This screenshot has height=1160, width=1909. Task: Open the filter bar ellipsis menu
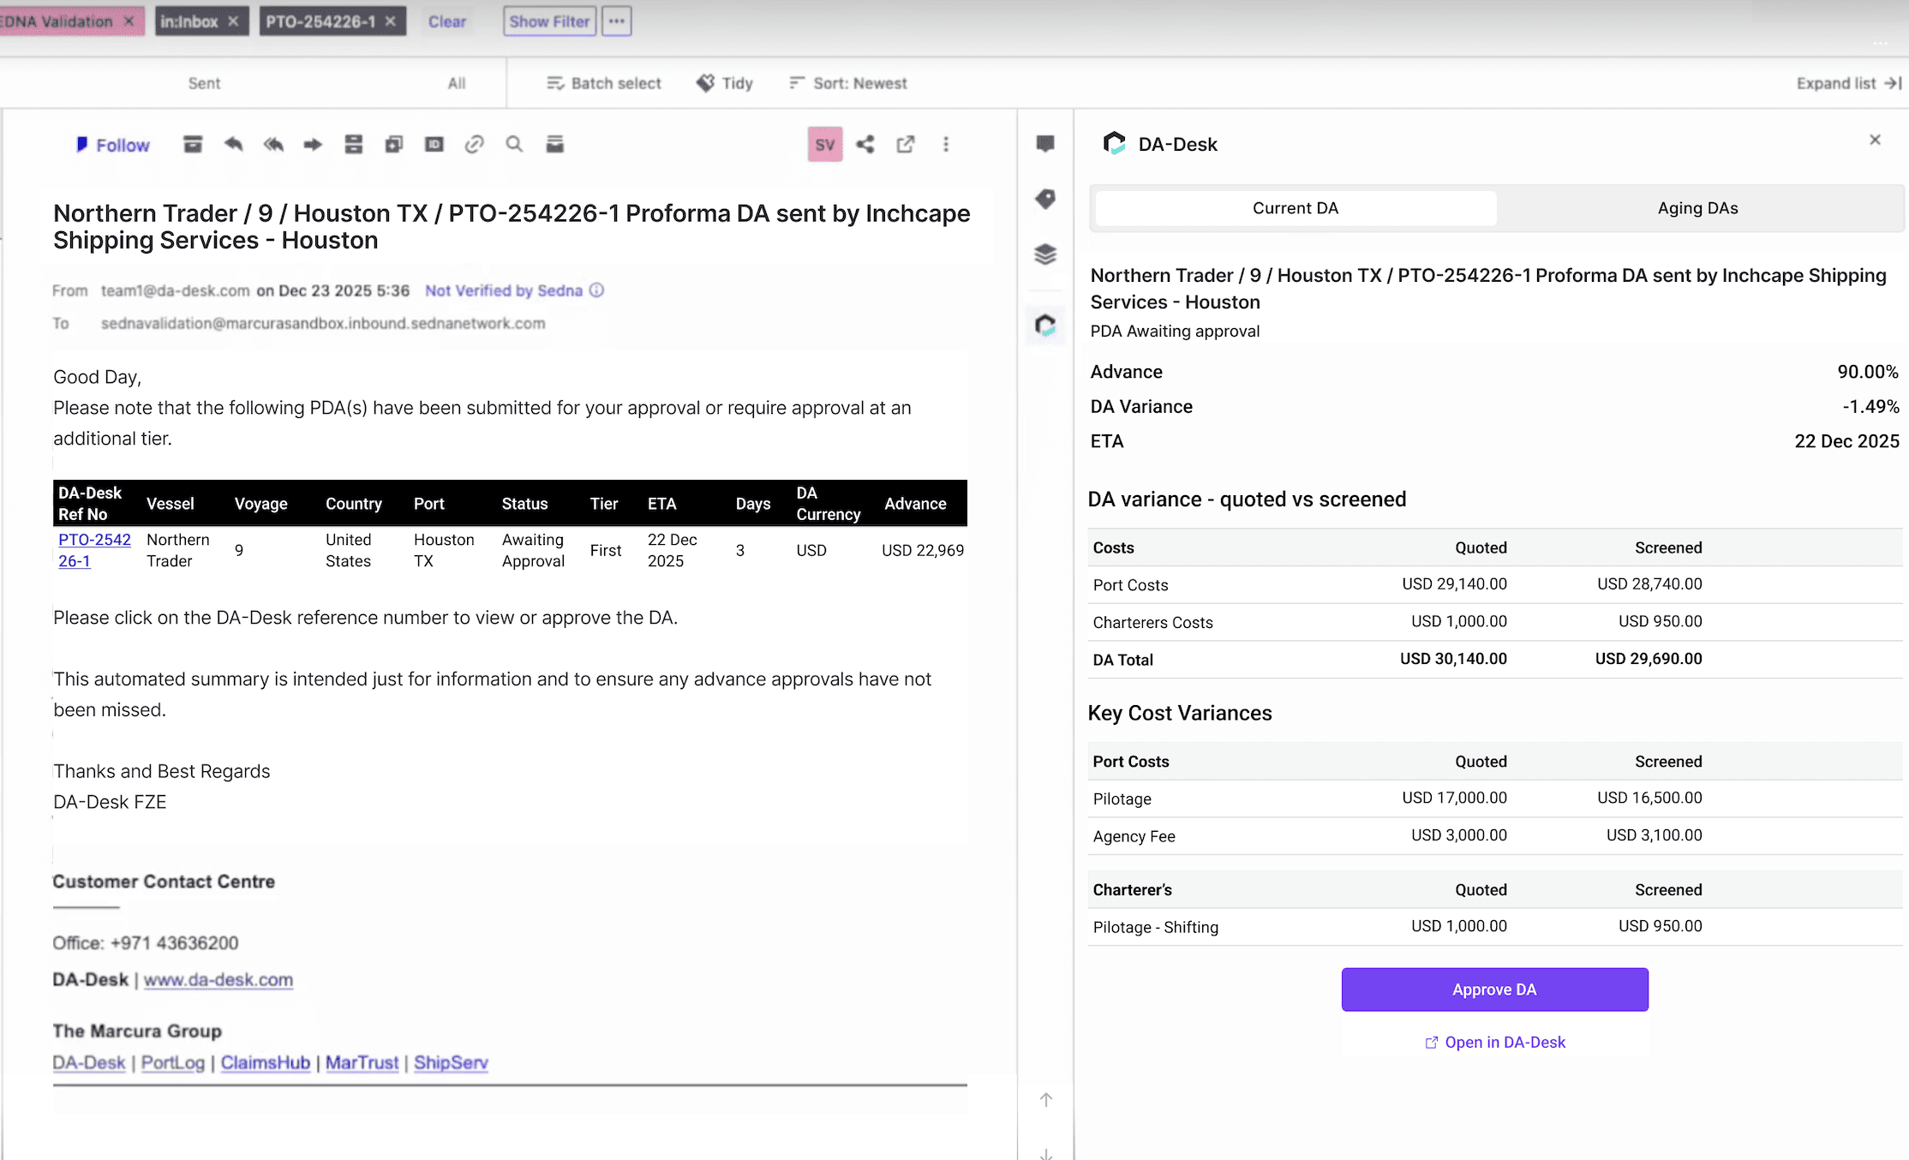tap(617, 21)
